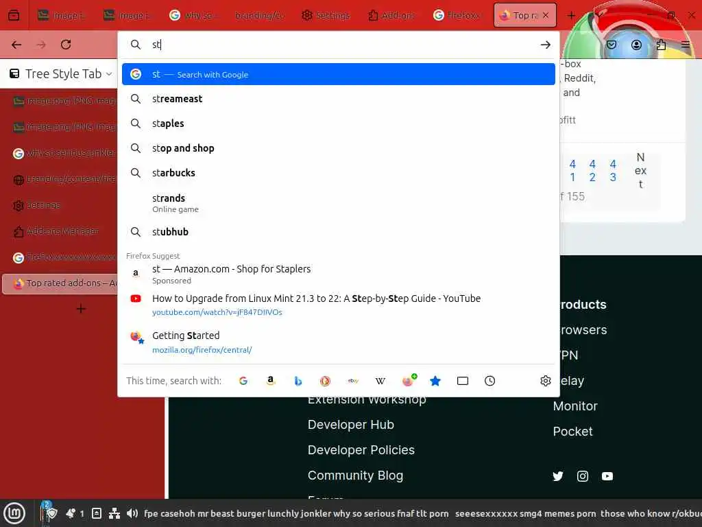The width and height of the screenshot is (702, 527).
Task: Click the Next pagination link
Action: tap(641, 171)
